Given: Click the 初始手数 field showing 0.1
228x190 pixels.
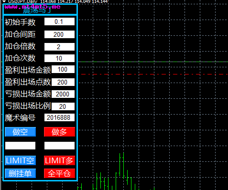Looking at the screenshot, I should pyautogui.click(x=59, y=21).
